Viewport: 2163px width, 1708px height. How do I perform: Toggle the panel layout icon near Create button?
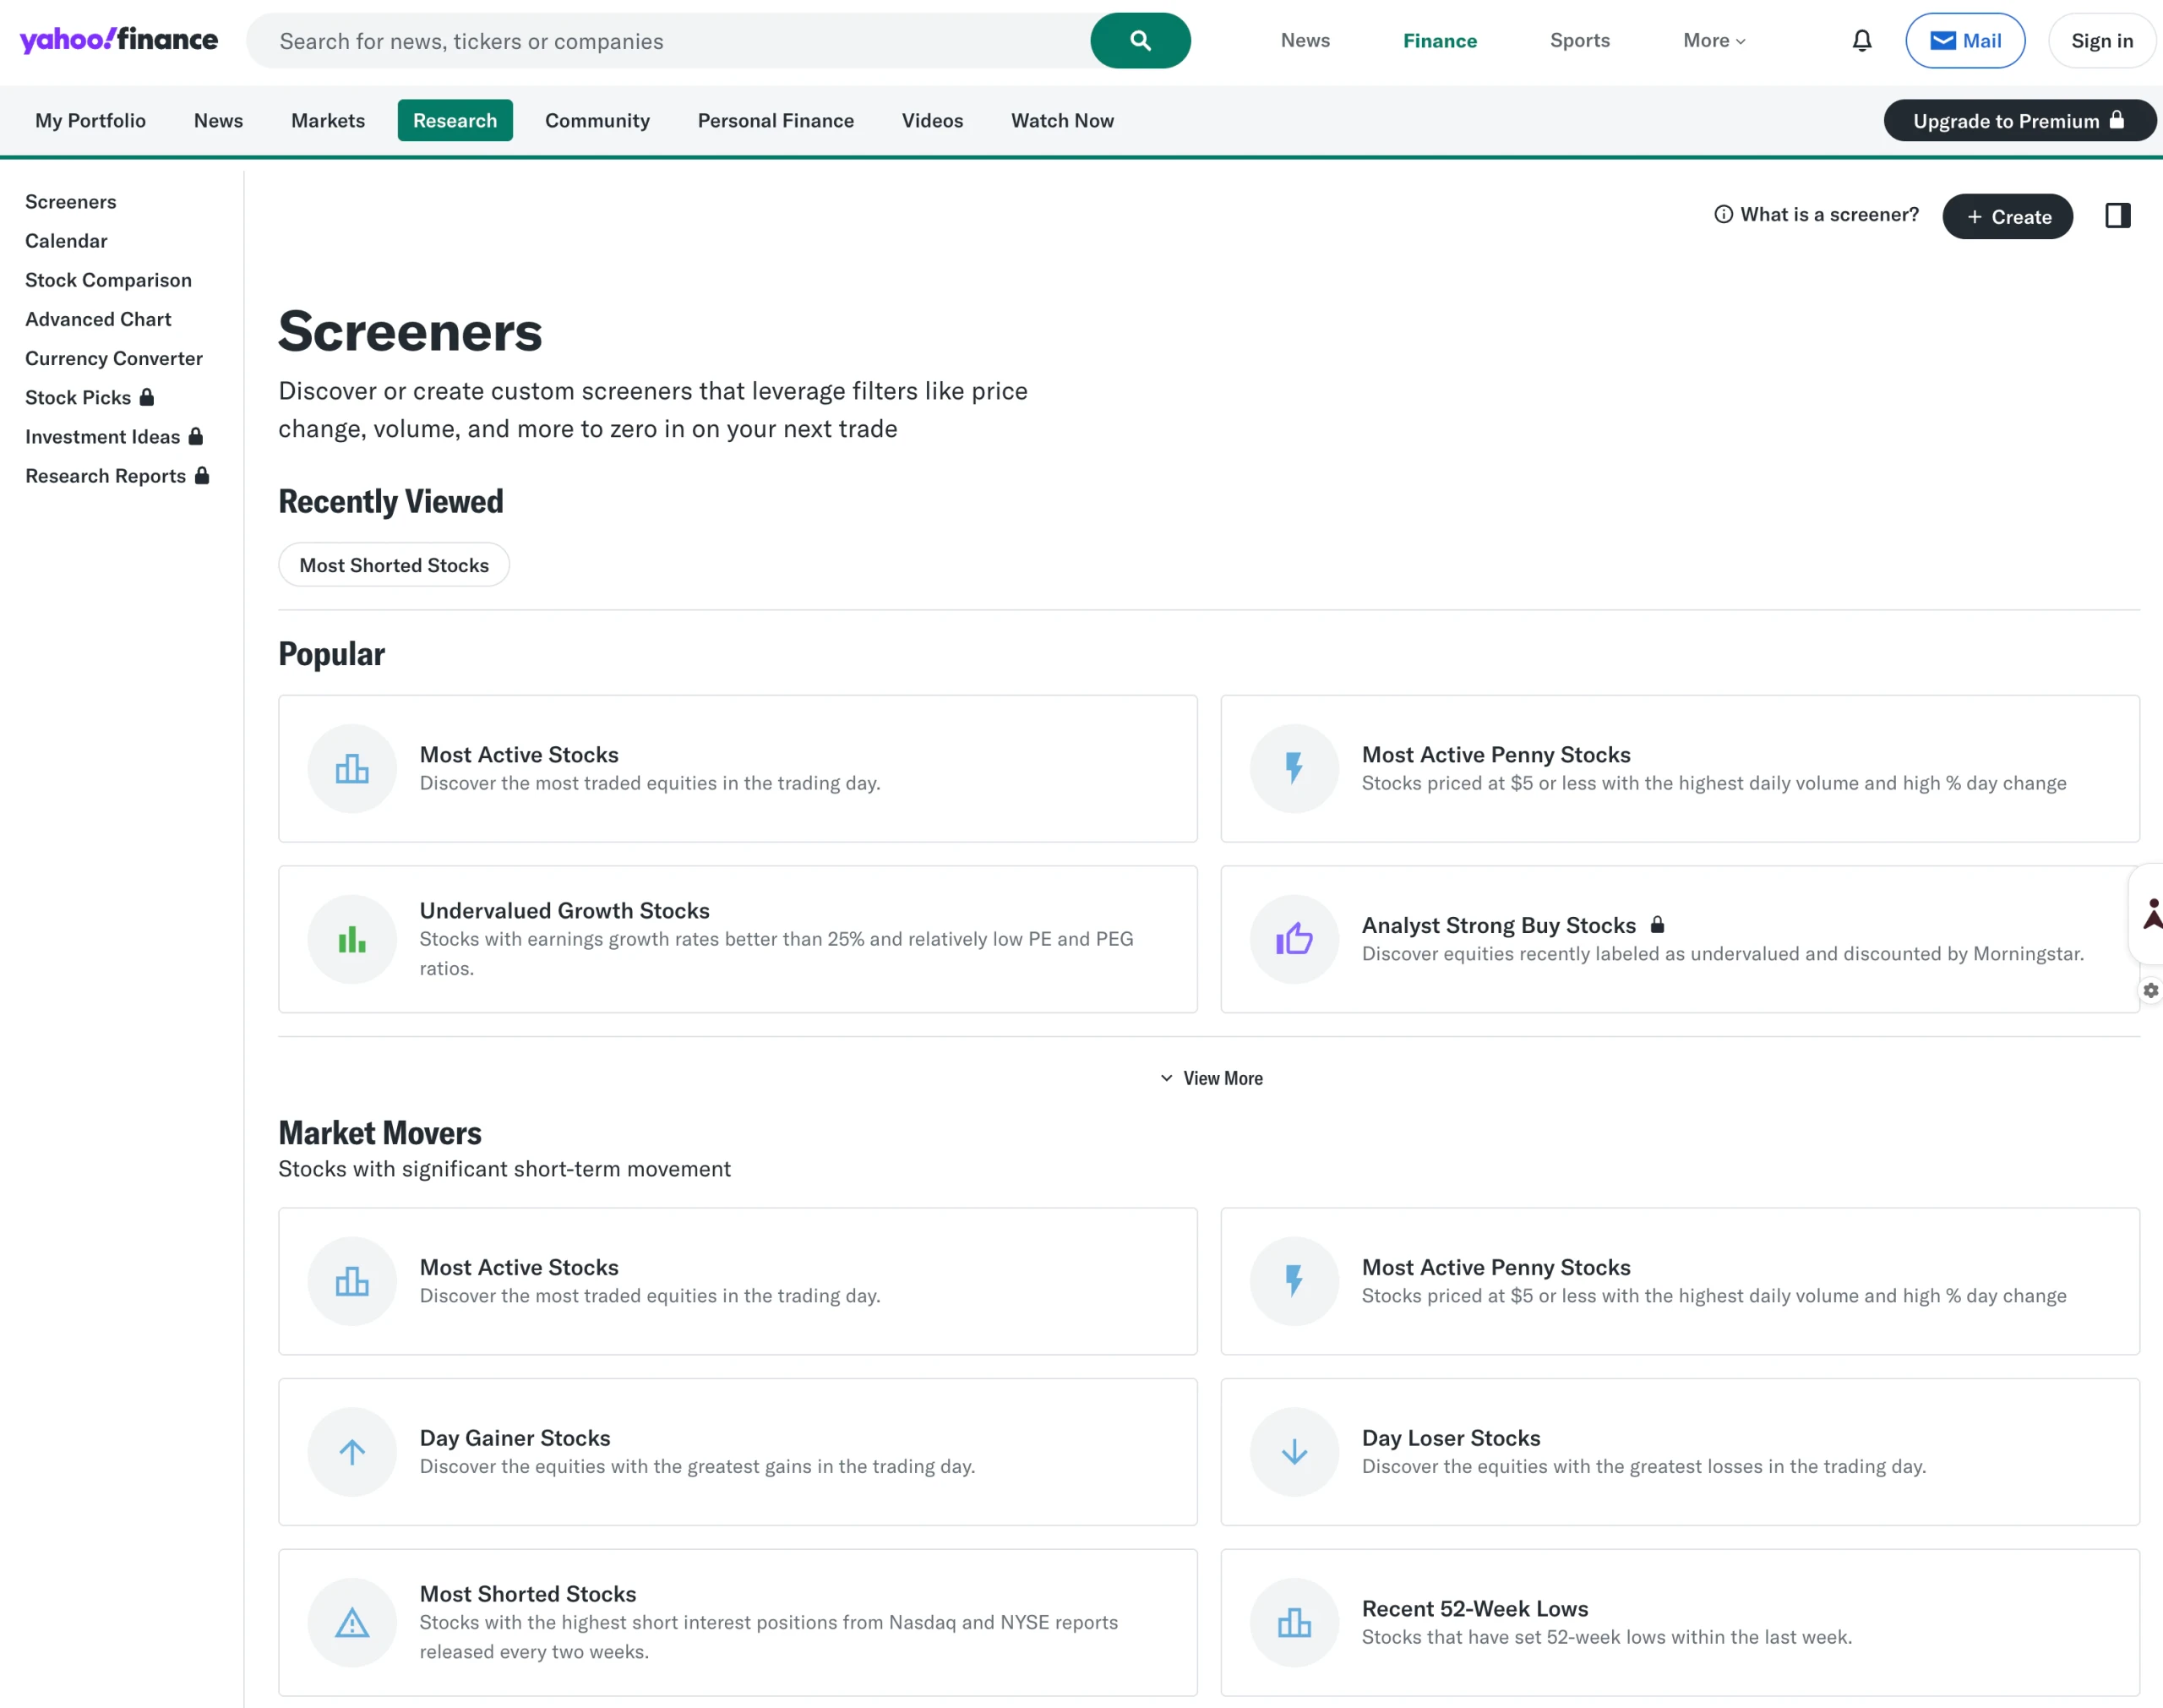click(x=2117, y=215)
